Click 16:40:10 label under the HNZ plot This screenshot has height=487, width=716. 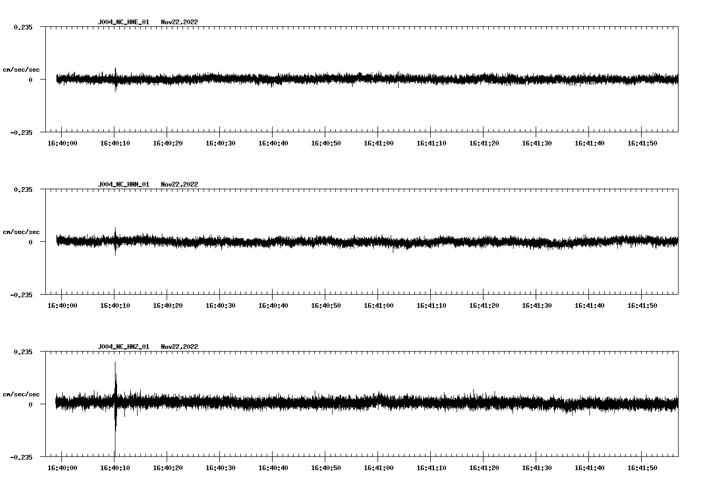click(x=115, y=468)
